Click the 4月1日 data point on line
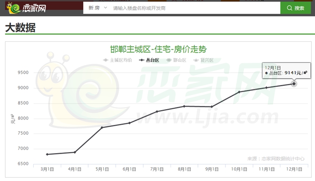 pyautogui.click(x=75, y=152)
